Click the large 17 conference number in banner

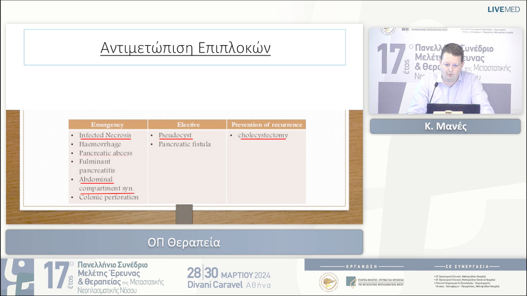coord(57,276)
